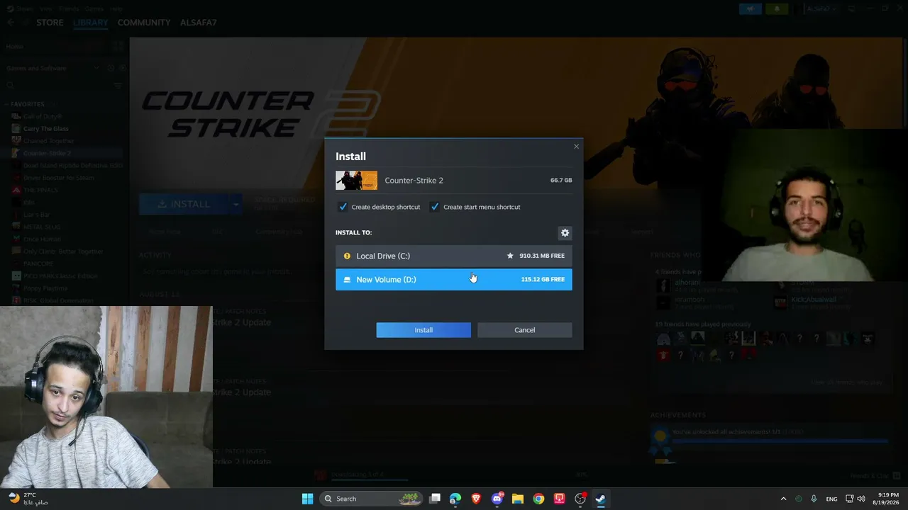This screenshot has height=510, width=908.
Task: Open the View menu in Steam
Action: pos(46,8)
